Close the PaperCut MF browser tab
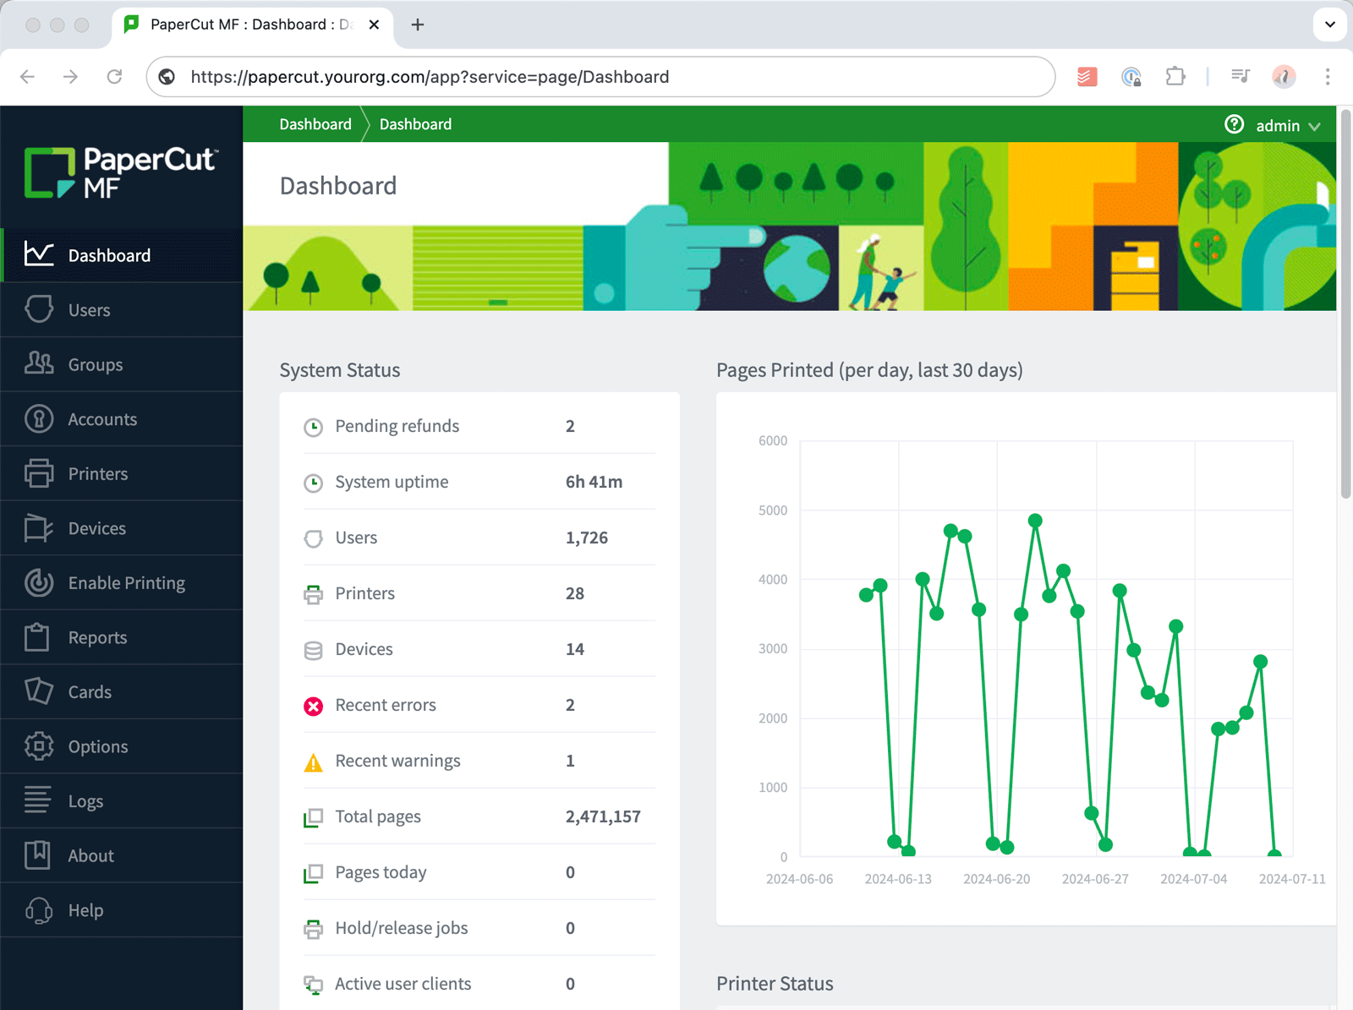Screen dimensions: 1353x1010 coord(374,25)
